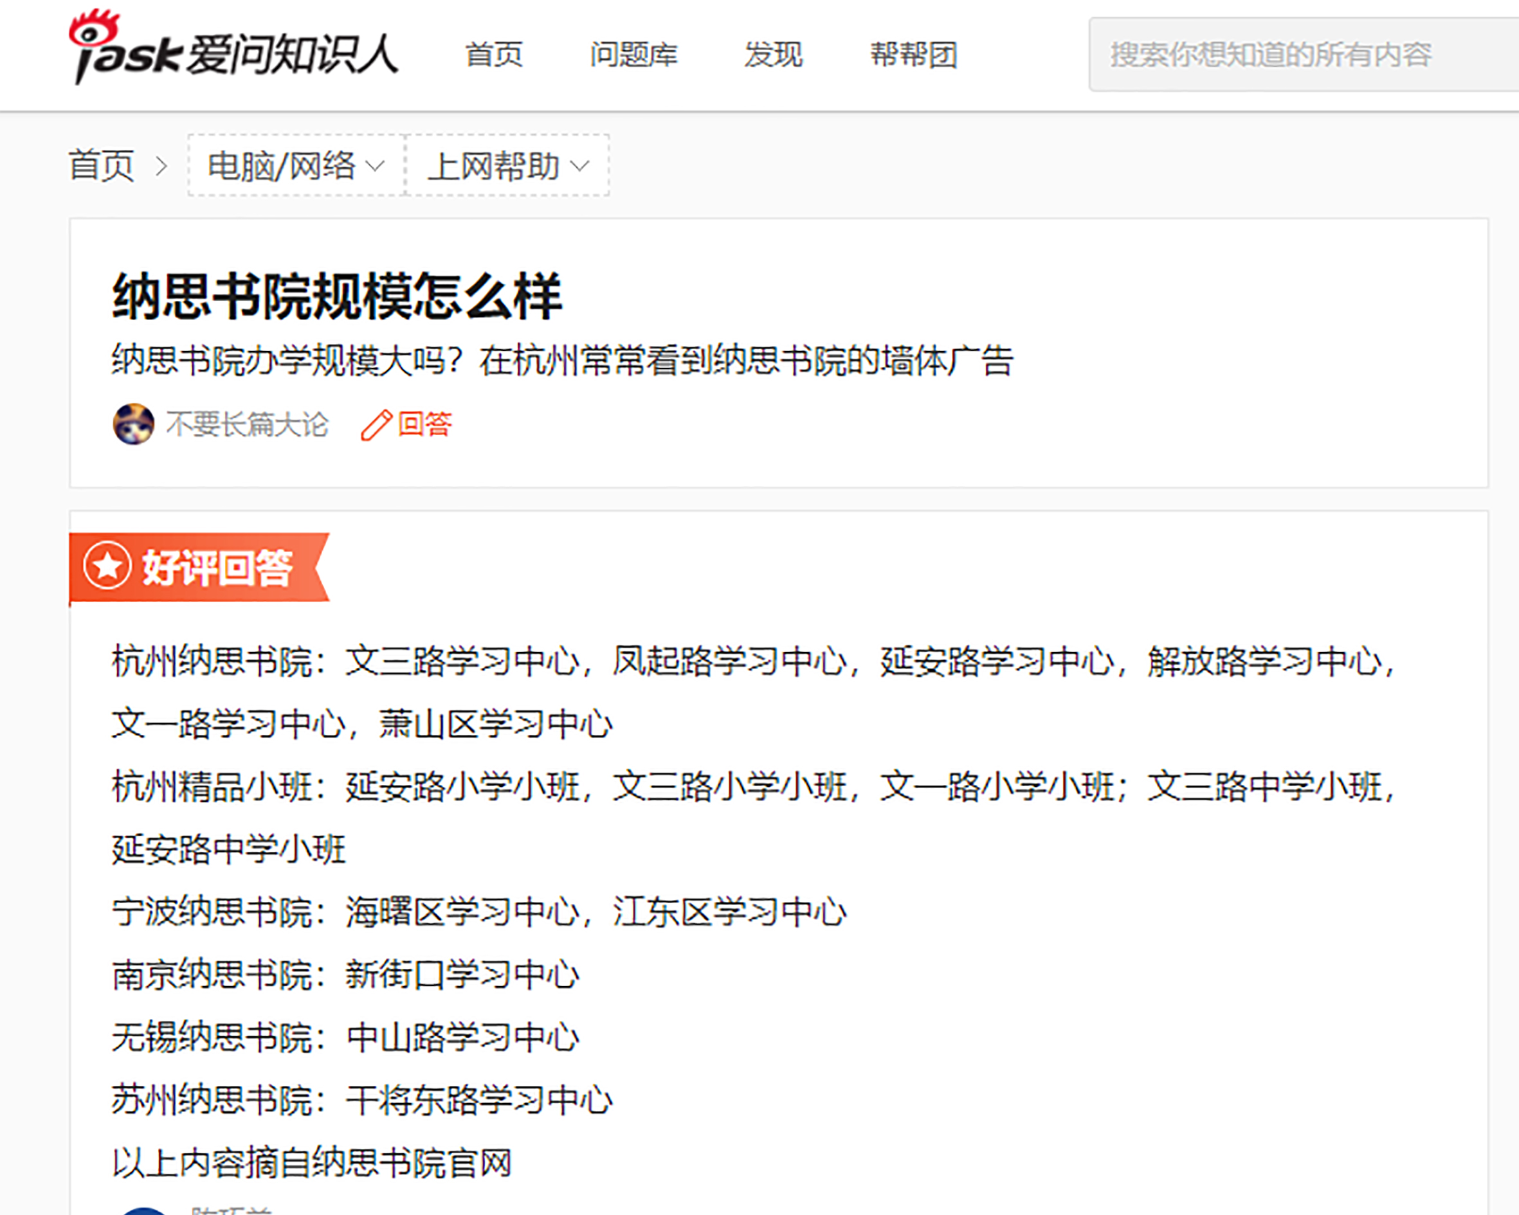The image size is (1519, 1215).
Task: Click the line 文一路学习中心，萧山区学习中心
Action: pos(362,723)
